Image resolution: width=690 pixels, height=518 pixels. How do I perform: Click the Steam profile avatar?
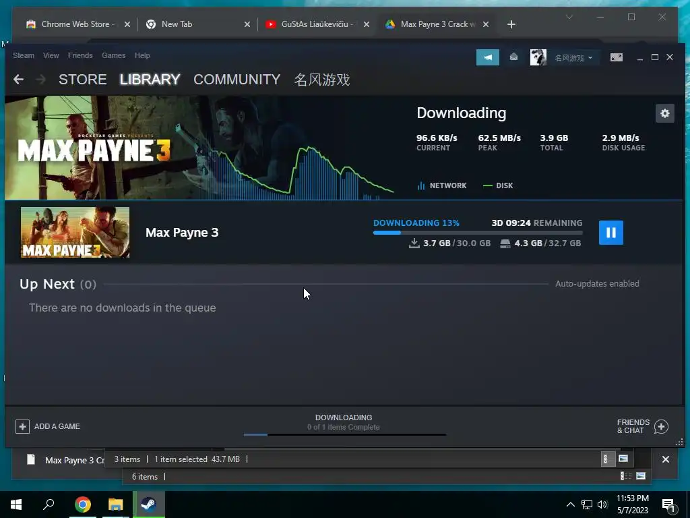point(538,57)
